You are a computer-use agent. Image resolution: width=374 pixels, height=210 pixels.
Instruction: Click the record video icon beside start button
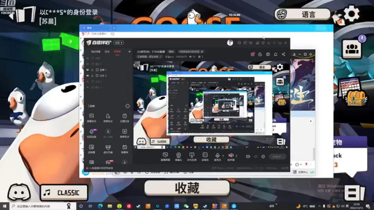[x=248, y=156]
